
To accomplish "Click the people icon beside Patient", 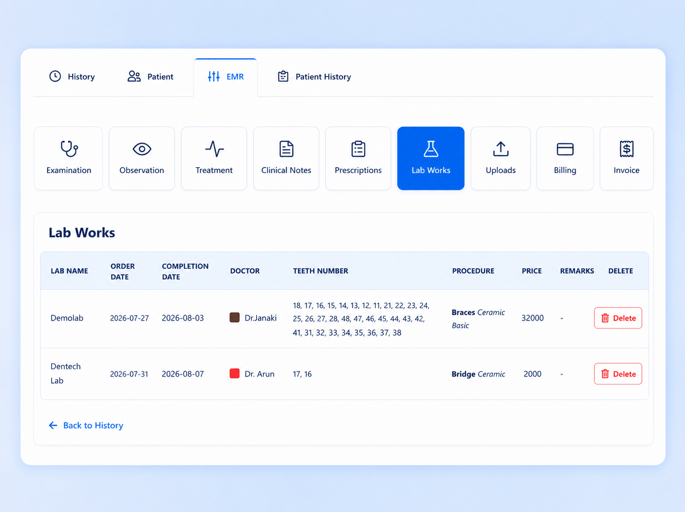I will point(134,77).
